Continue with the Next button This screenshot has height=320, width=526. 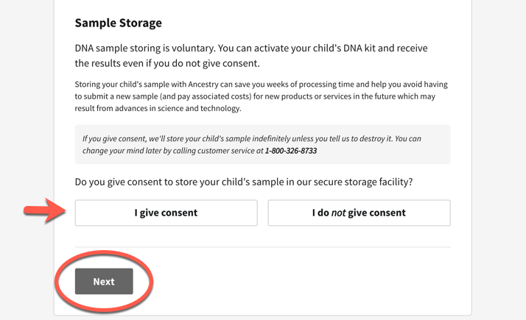(x=104, y=282)
